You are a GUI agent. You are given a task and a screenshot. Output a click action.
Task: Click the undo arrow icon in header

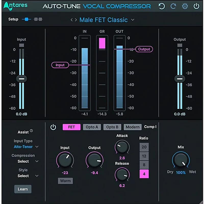[x=161, y=6]
